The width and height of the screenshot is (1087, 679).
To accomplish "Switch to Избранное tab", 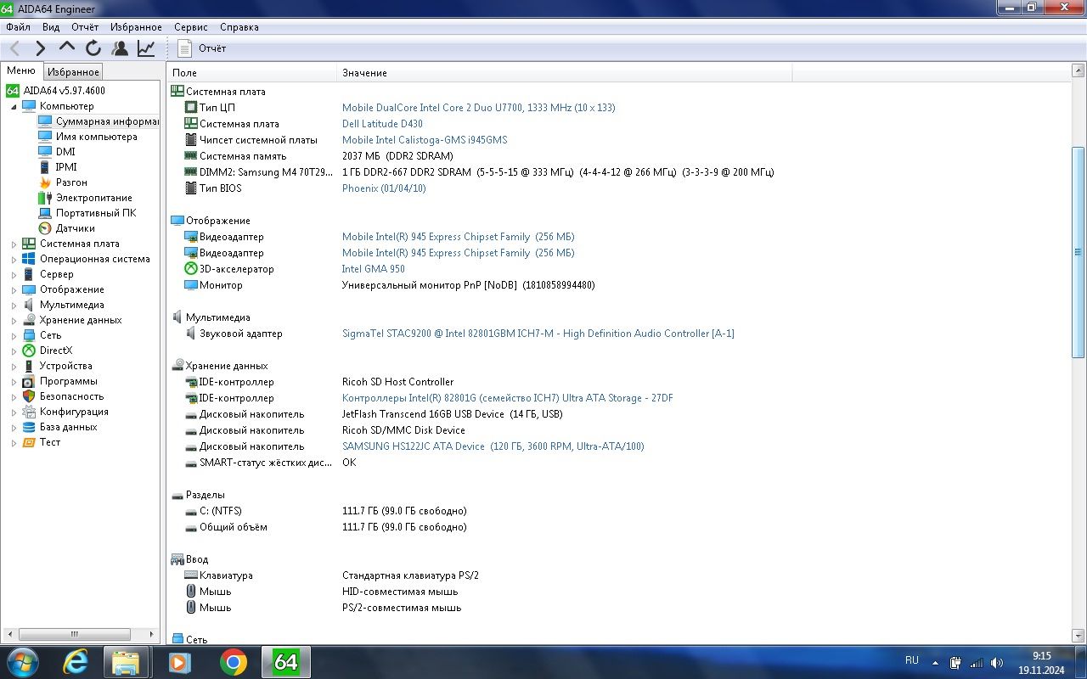I will coord(74,72).
